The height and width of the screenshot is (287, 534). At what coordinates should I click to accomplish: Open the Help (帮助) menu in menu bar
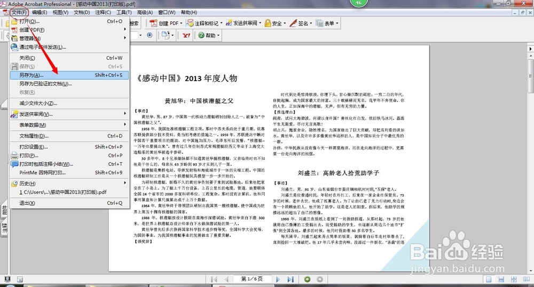pyautogui.click(x=189, y=12)
